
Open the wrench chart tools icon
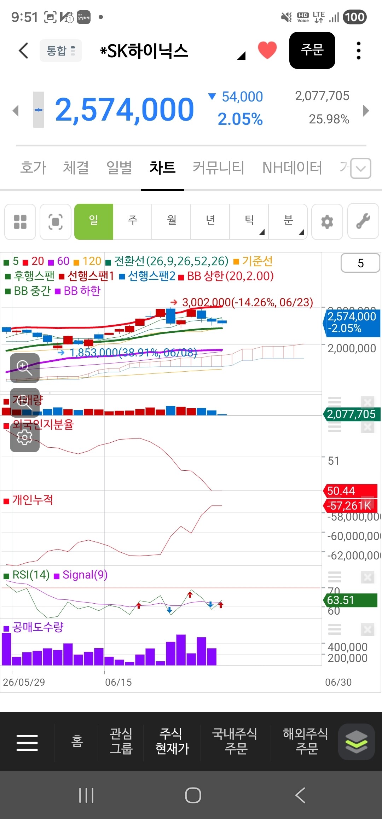[363, 222]
